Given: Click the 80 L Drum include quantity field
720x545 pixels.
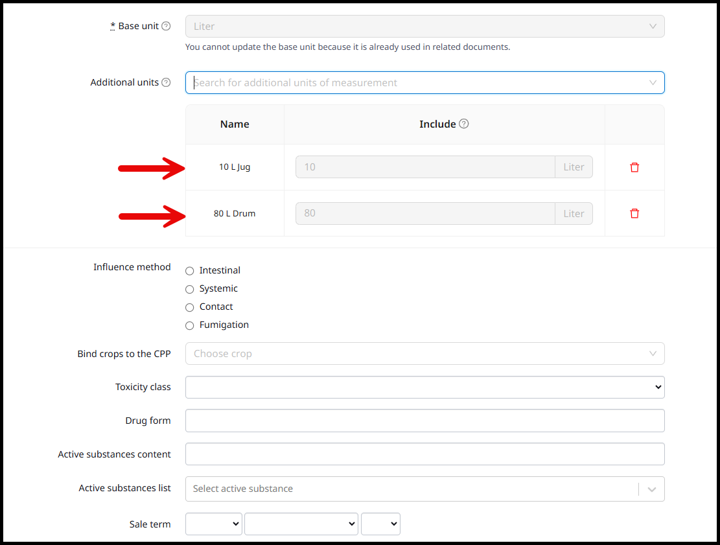Looking at the screenshot, I should click(425, 214).
